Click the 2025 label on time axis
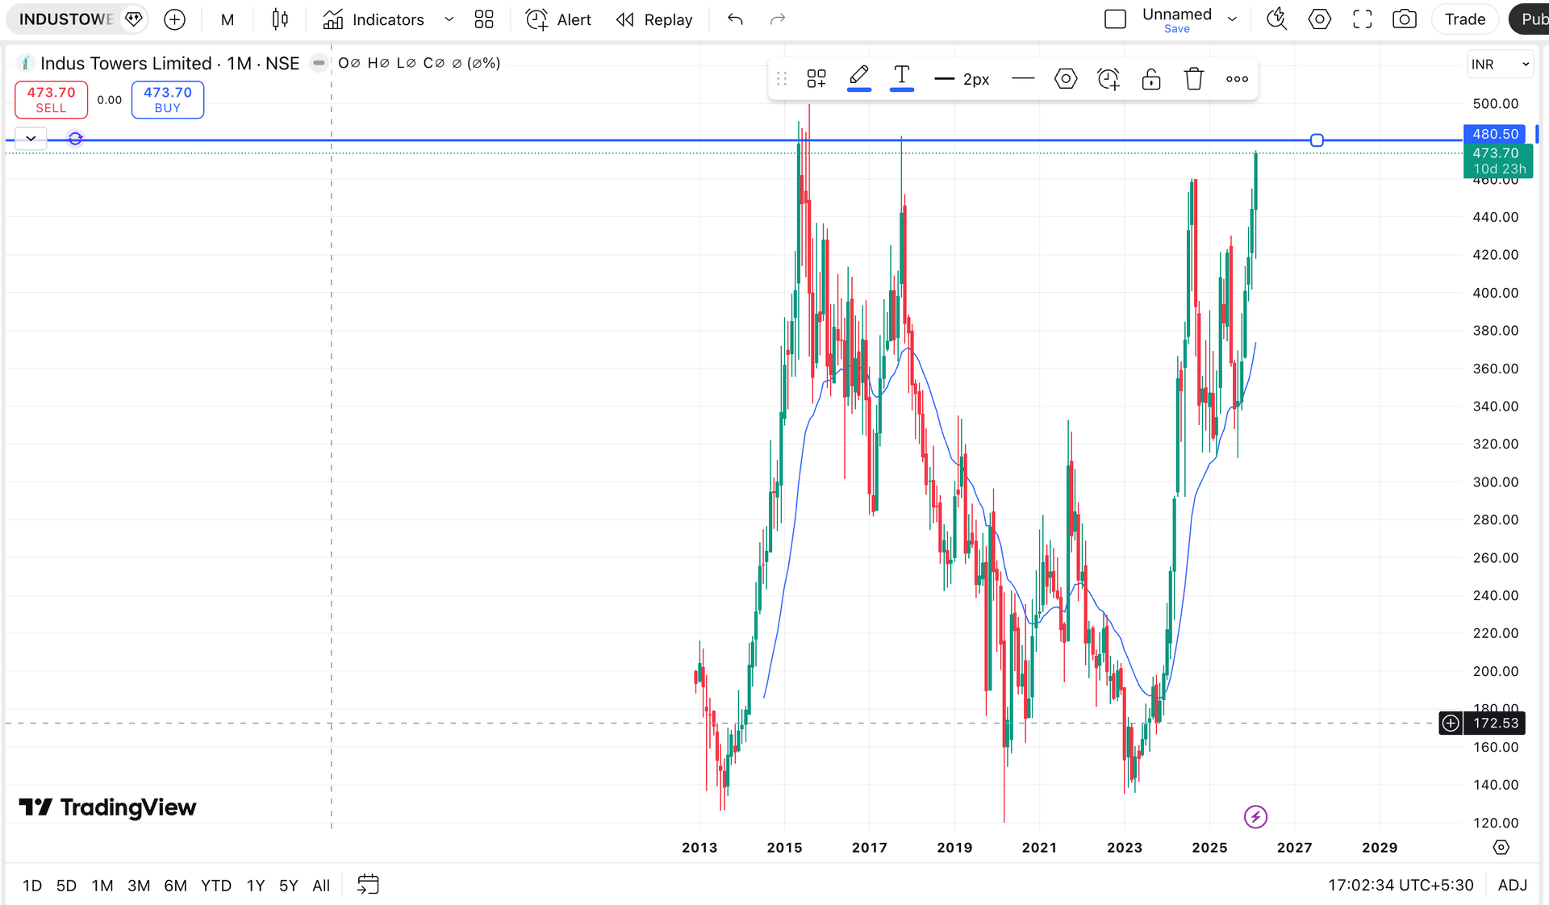1549x905 pixels. 1209,847
